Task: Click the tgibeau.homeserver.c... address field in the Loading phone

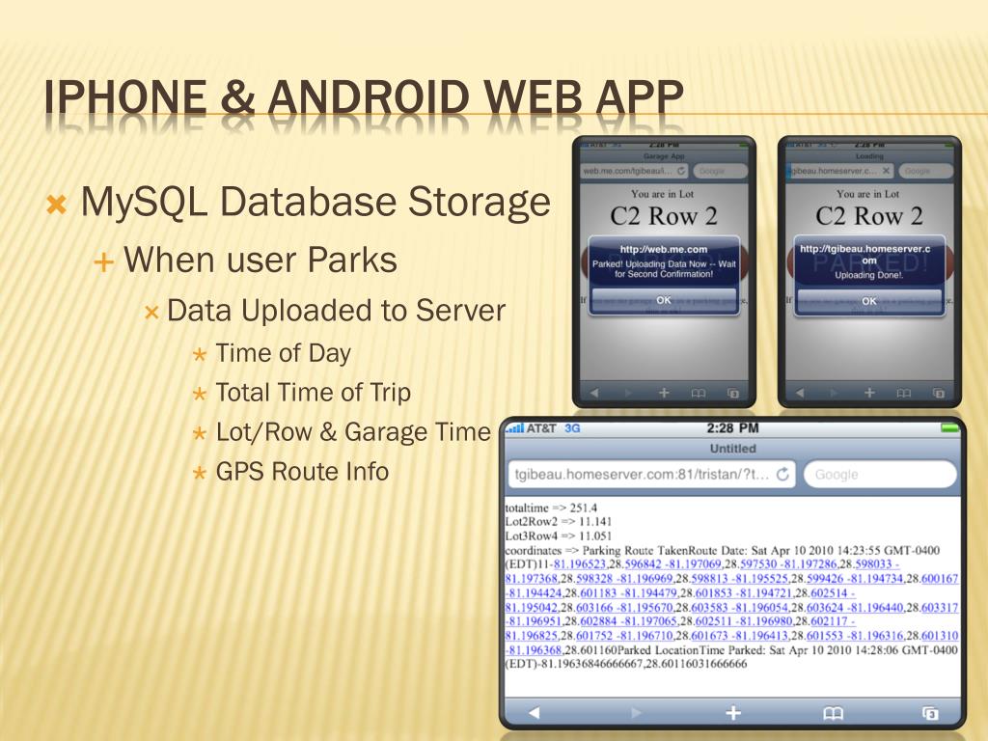Action: click(x=839, y=171)
